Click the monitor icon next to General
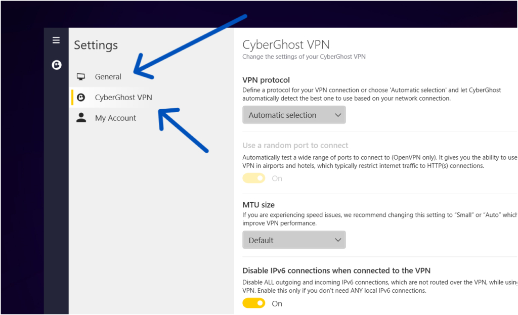The height and width of the screenshot is (315, 518). point(81,76)
